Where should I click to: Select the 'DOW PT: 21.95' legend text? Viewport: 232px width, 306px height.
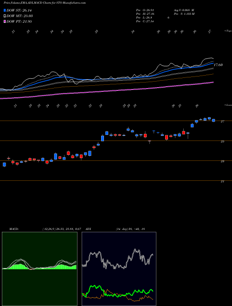19,21
